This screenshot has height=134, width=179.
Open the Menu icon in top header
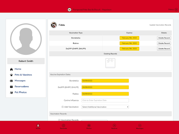coord(176,9)
